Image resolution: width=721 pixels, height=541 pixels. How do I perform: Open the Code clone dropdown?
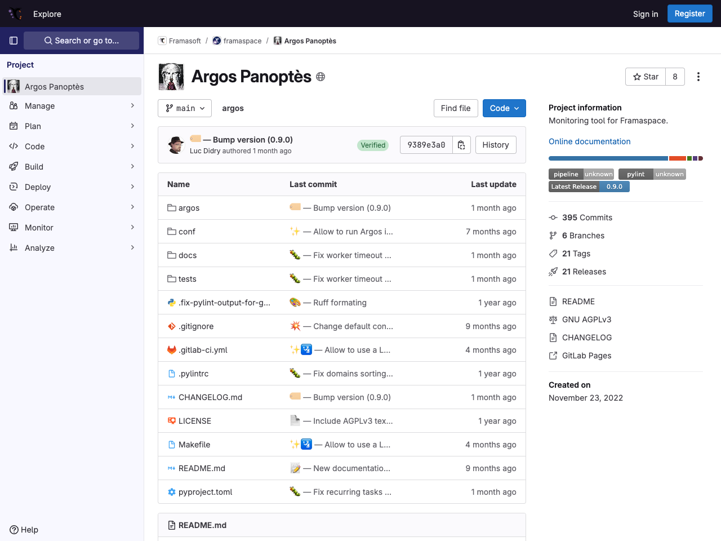(x=504, y=108)
